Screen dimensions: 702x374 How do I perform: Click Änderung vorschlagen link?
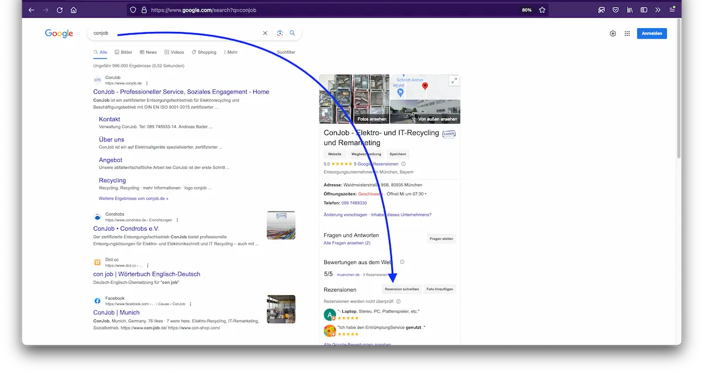click(345, 214)
